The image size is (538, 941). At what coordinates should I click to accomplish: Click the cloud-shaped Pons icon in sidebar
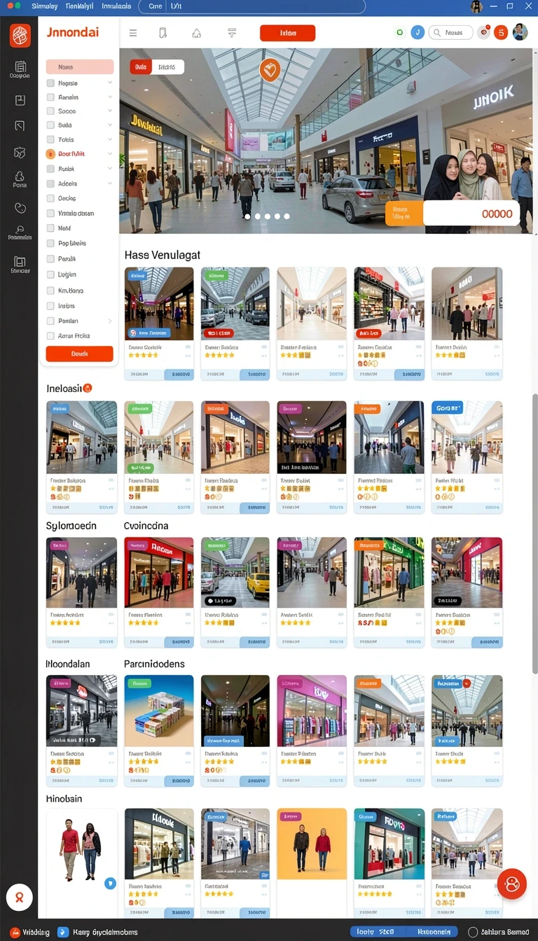(20, 176)
